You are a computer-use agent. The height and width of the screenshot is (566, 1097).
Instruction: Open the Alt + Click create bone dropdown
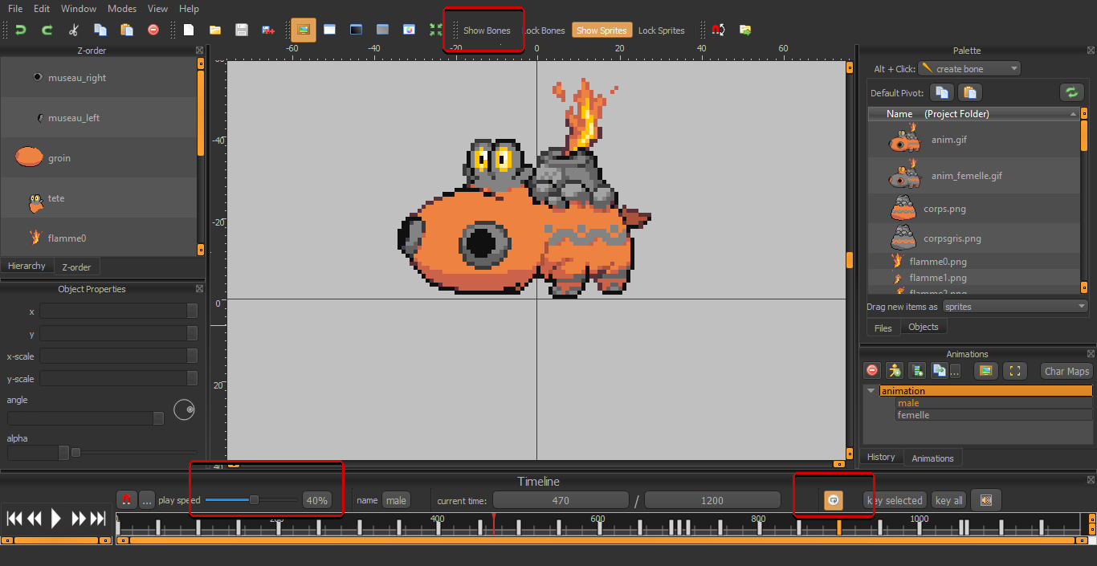click(x=969, y=69)
